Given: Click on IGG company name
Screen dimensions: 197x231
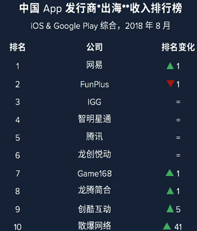Looking at the screenshot, I should 95,102.
